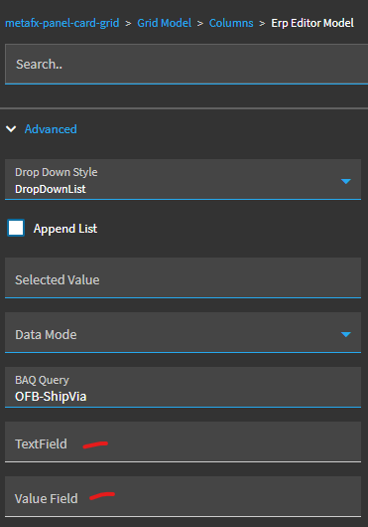The image size is (368, 527).
Task: Open the Data Mode combo box
Action: click(x=183, y=332)
